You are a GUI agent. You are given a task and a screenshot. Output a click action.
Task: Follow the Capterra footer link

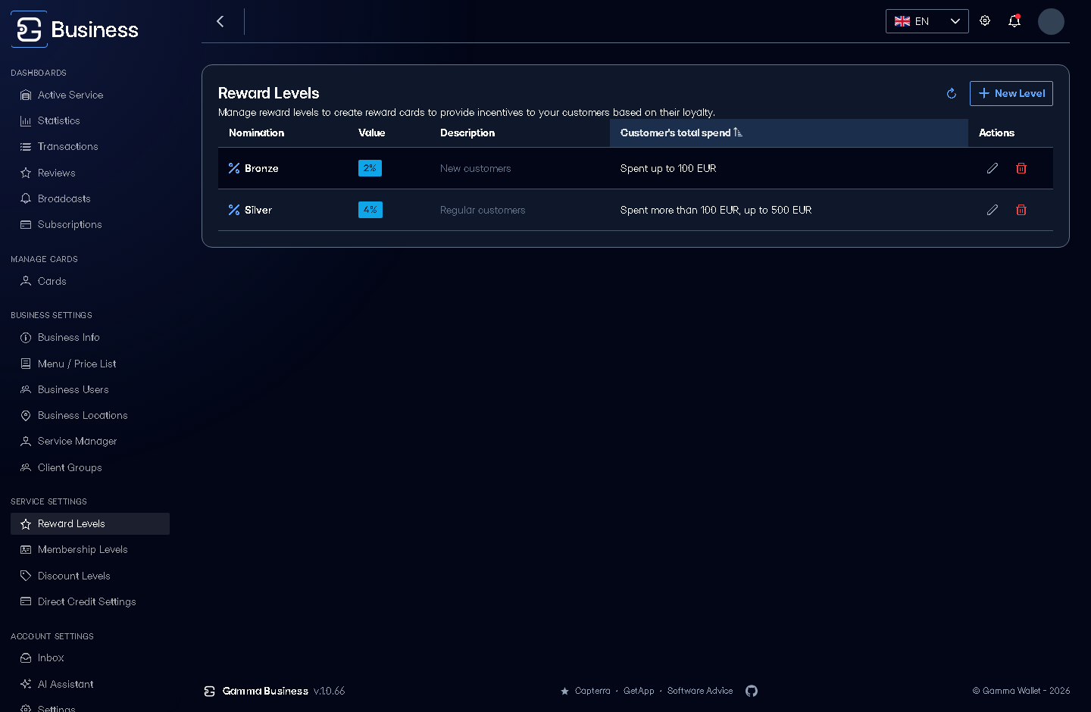tap(592, 691)
